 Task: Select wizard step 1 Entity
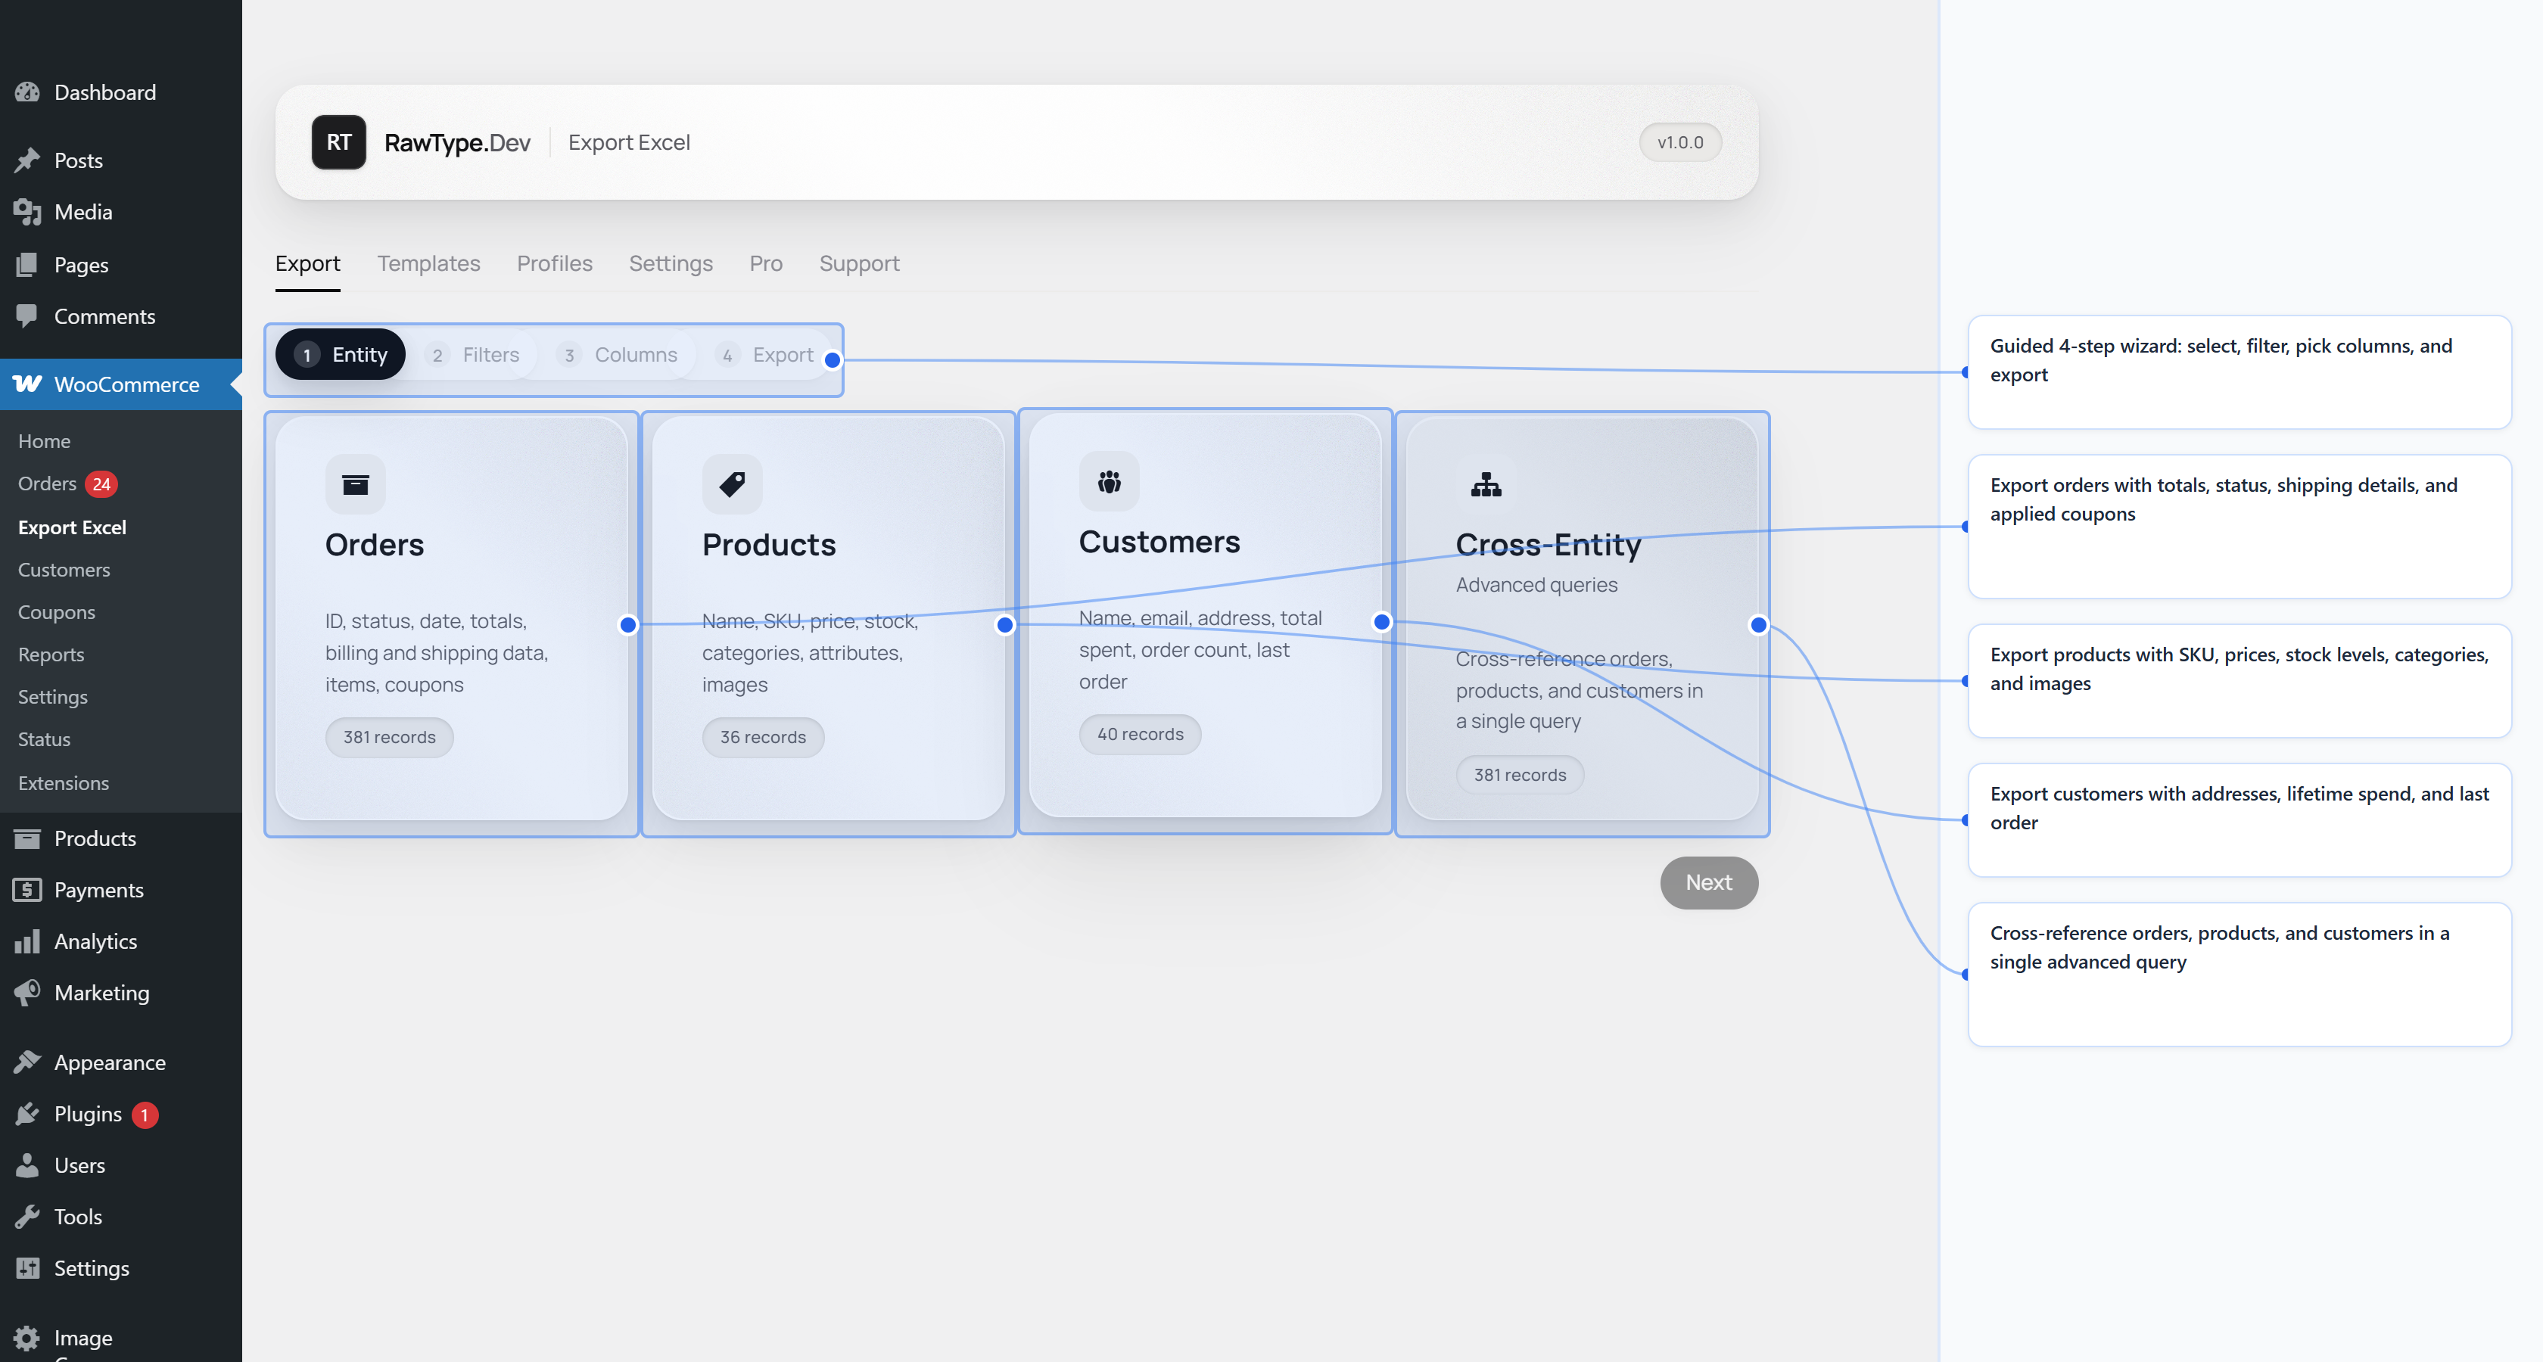341,354
